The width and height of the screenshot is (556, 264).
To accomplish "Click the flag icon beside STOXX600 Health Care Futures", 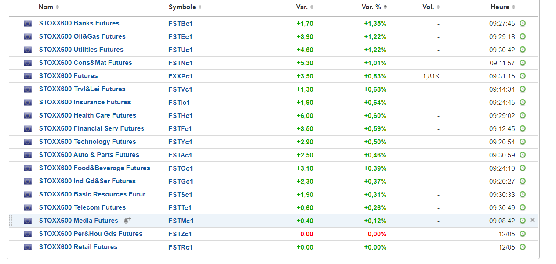I will tap(28, 116).
